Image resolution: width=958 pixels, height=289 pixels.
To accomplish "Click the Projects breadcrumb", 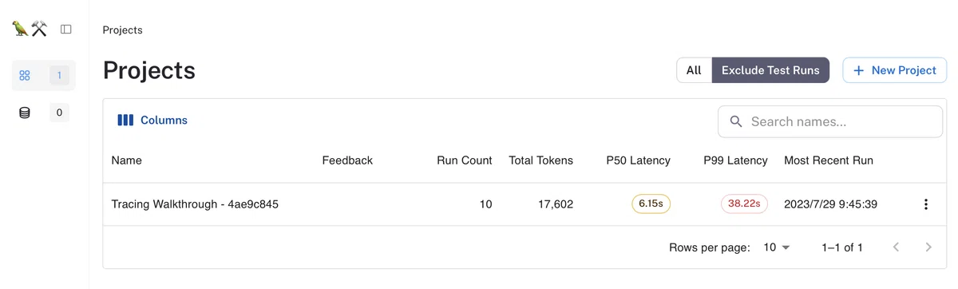I will (x=123, y=30).
